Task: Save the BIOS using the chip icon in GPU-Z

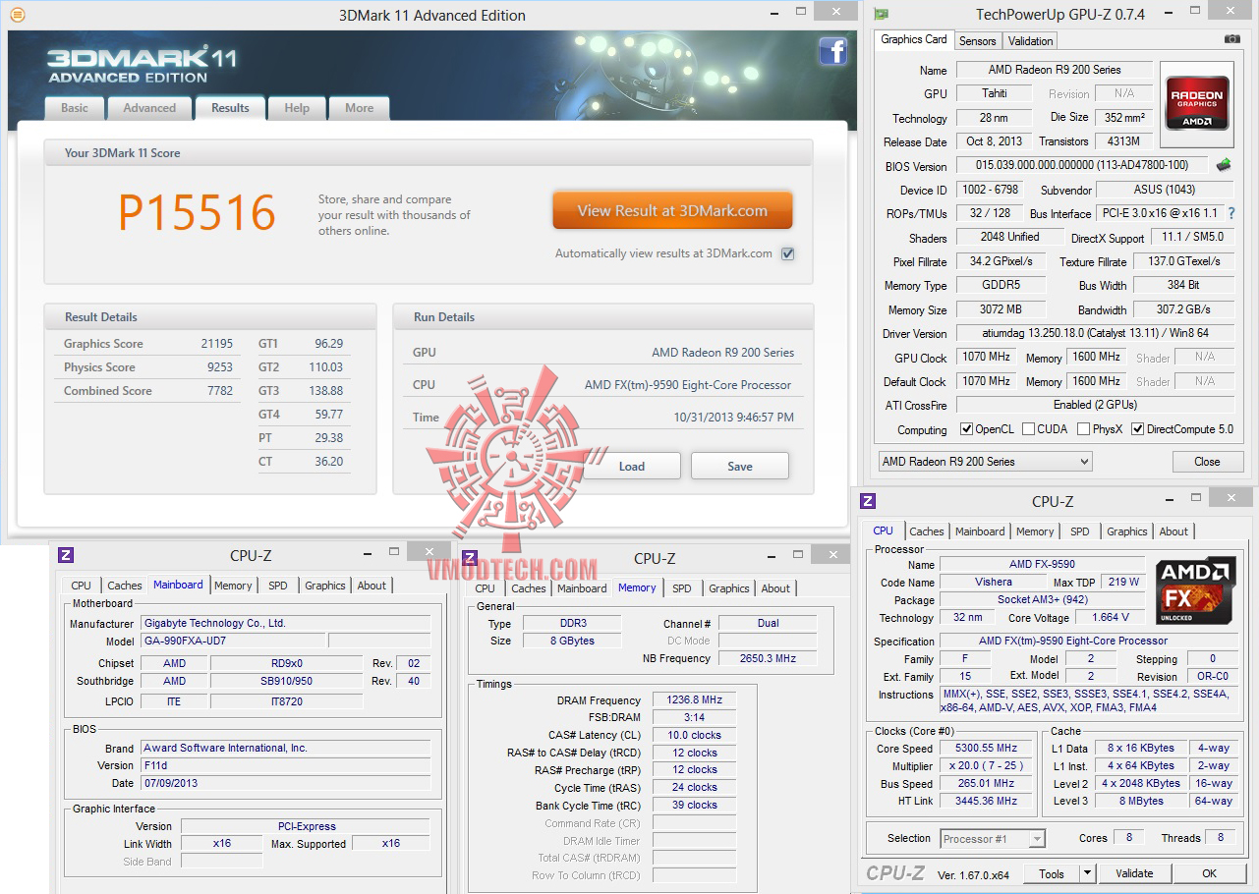Action: point(1224,165)
